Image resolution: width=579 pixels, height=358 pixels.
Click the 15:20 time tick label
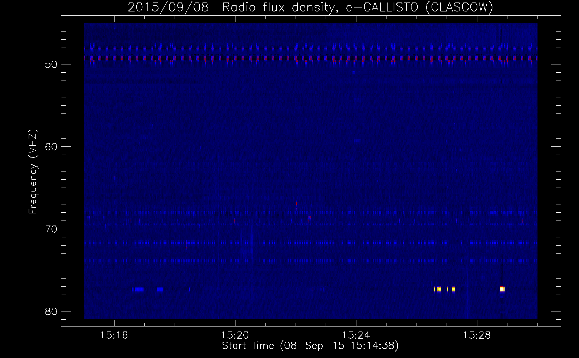(235, 335)
